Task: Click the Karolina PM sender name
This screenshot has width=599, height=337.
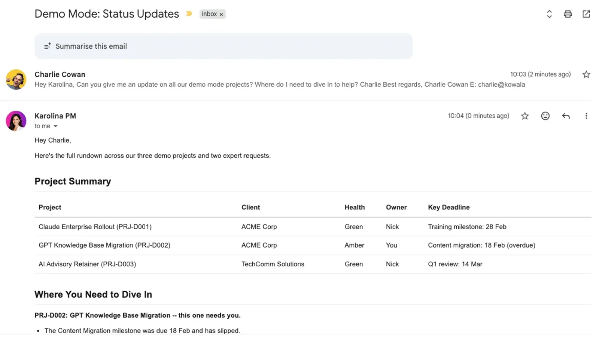Action: pyautogui.click(x=55, y=116)
